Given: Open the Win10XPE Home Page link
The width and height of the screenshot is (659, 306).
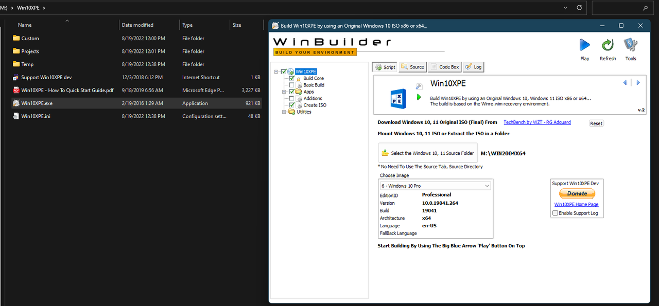Looking at the screenshot, I should tap(576, 204).
